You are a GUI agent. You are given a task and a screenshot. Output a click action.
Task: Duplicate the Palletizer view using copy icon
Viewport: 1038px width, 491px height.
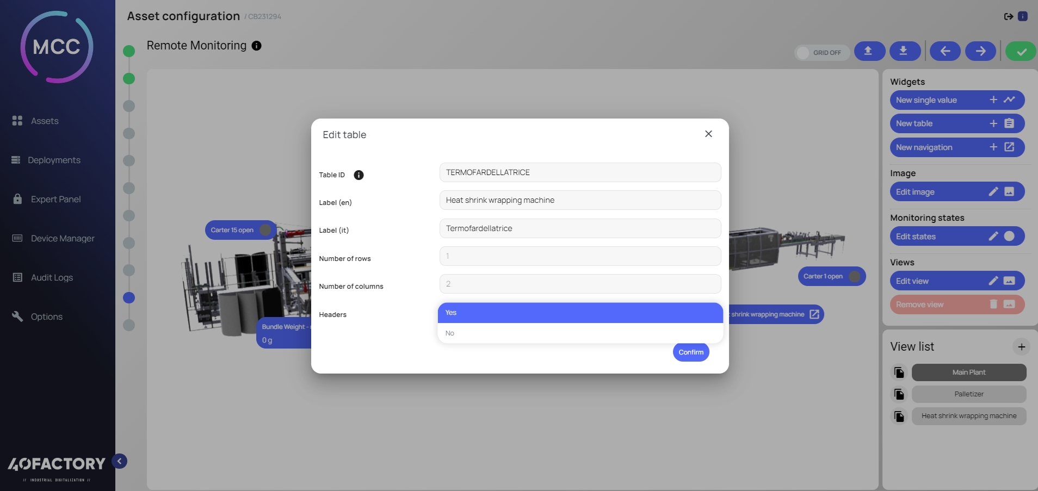tap(899, 394)
